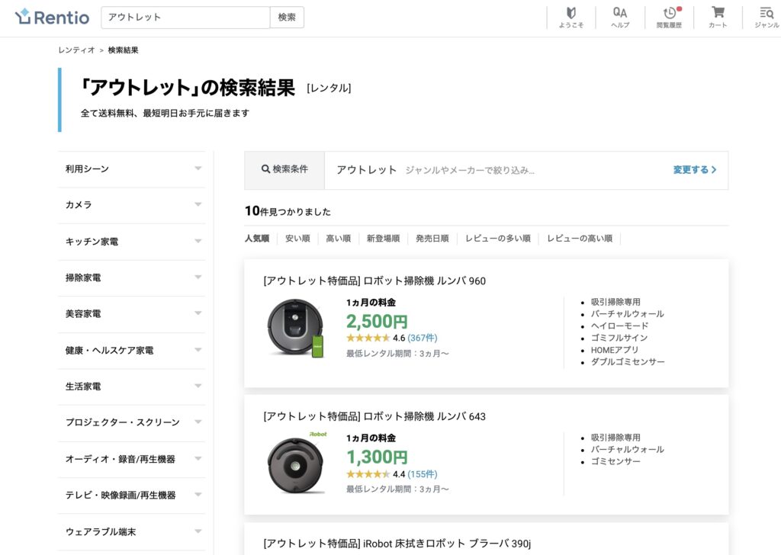Open the ルンバ 643 product title
Viewport: 781px width, 555px height.
(x=374, y=416)
